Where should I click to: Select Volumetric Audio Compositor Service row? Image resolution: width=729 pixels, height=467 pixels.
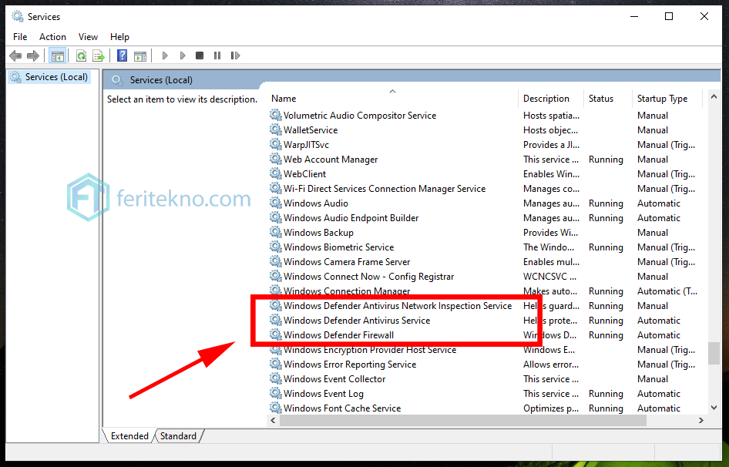[x=360, y=116]
